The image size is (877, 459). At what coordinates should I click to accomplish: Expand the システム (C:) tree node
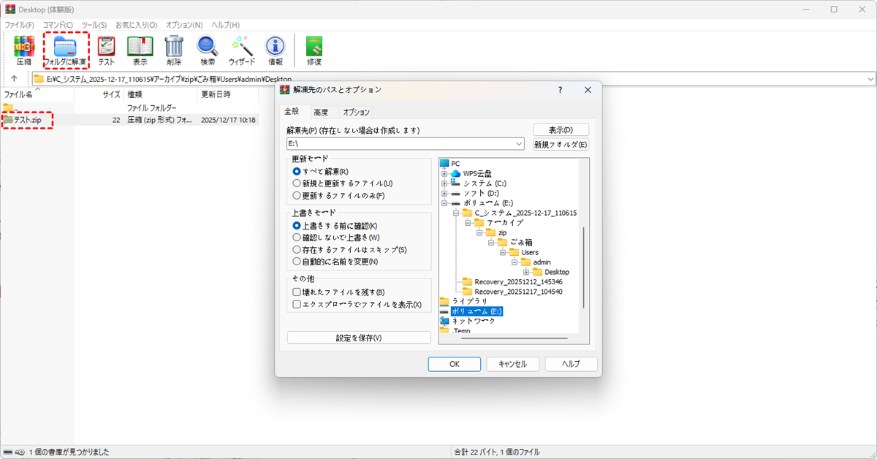pos(444,183)
